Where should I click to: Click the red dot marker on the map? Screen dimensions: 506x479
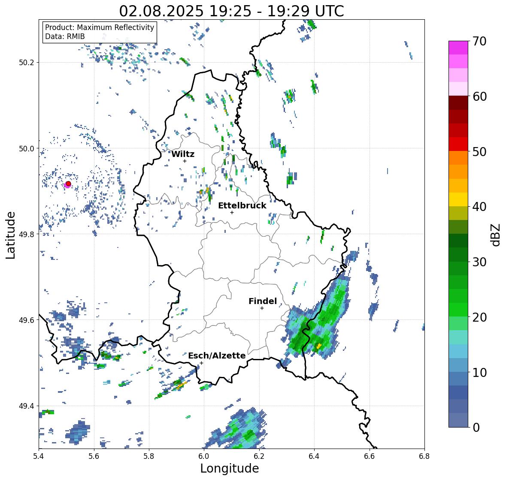click(68, 184)
